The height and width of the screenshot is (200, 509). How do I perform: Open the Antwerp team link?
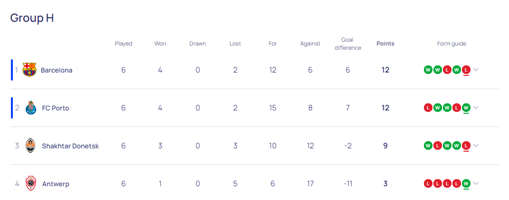[x=56, y=184]
